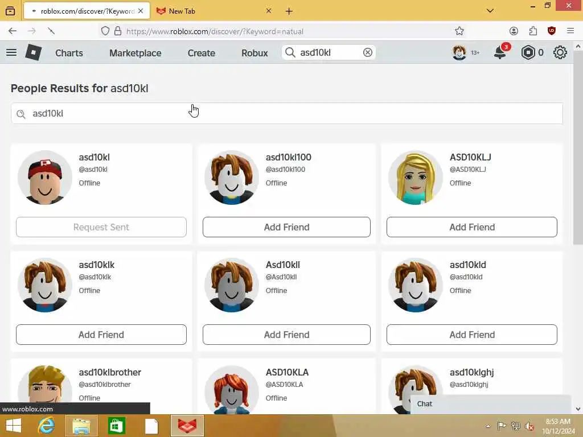
Task: Expand the list all tabs chevron
Action: pos(490,11)
